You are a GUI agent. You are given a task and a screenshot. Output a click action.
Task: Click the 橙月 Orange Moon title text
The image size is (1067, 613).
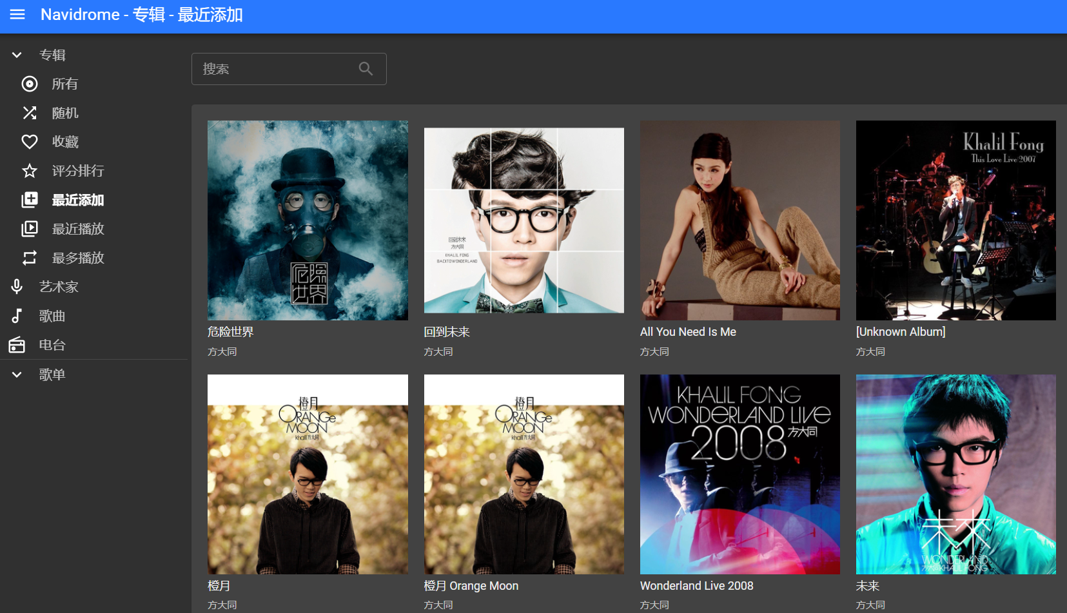471,586
